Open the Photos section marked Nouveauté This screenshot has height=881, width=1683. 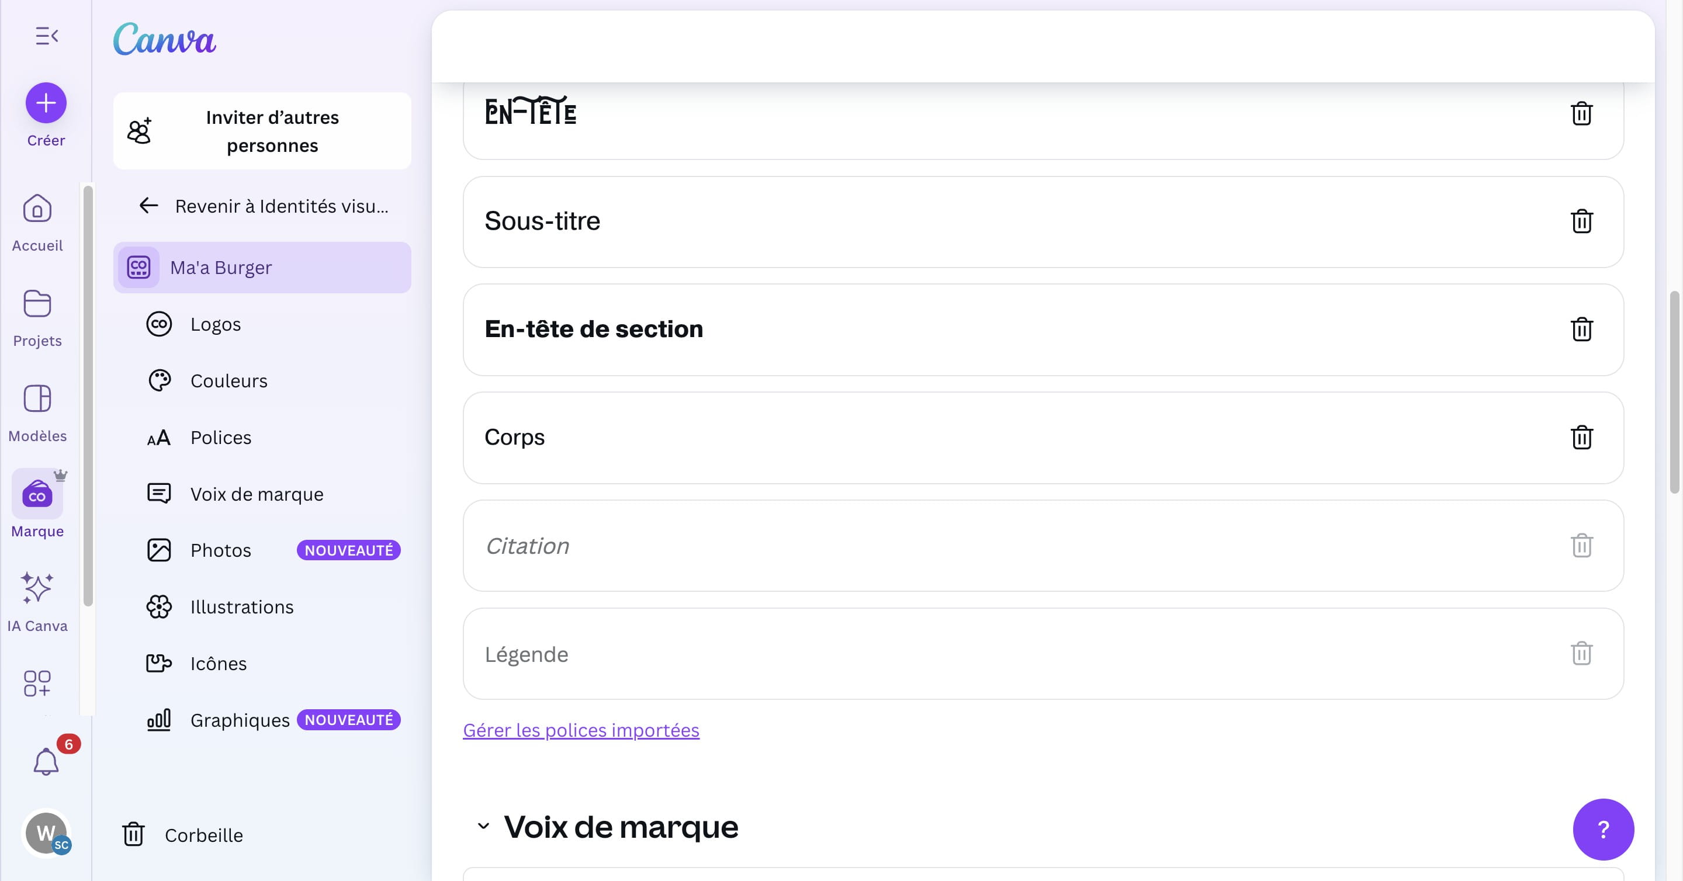[220, 550]
